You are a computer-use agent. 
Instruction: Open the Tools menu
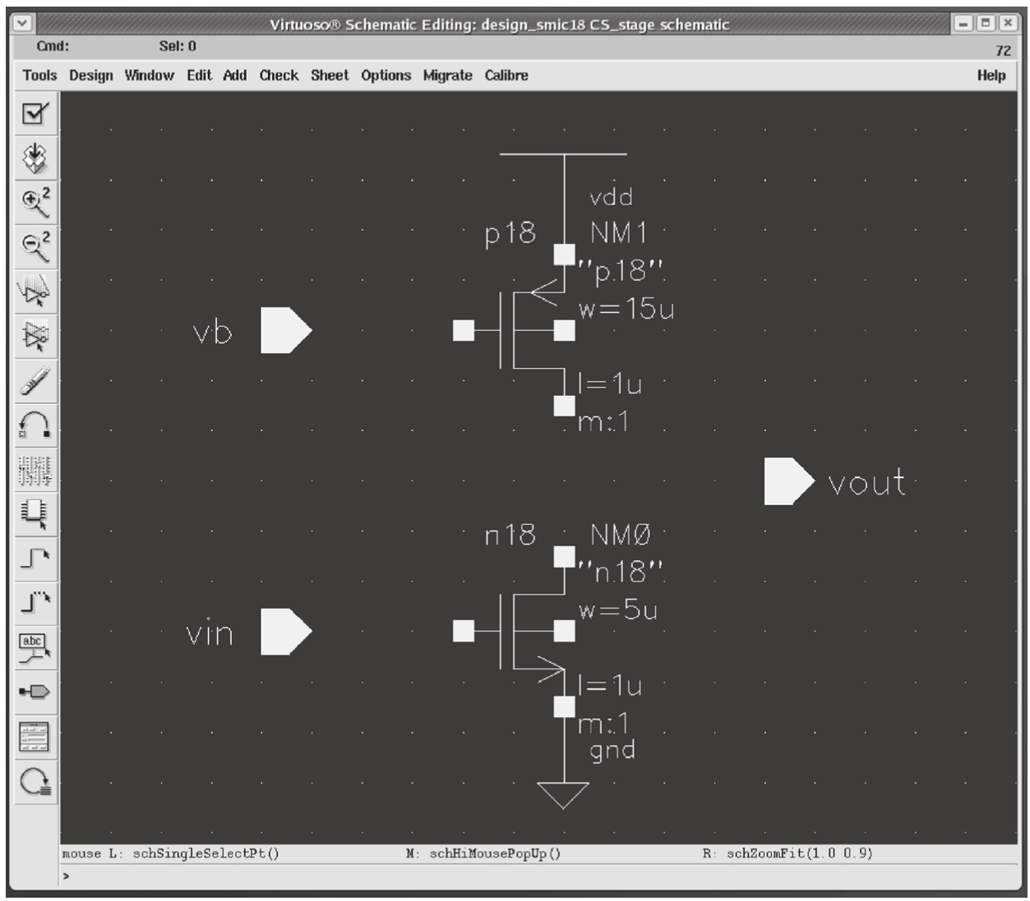click(x=39, y=76)
